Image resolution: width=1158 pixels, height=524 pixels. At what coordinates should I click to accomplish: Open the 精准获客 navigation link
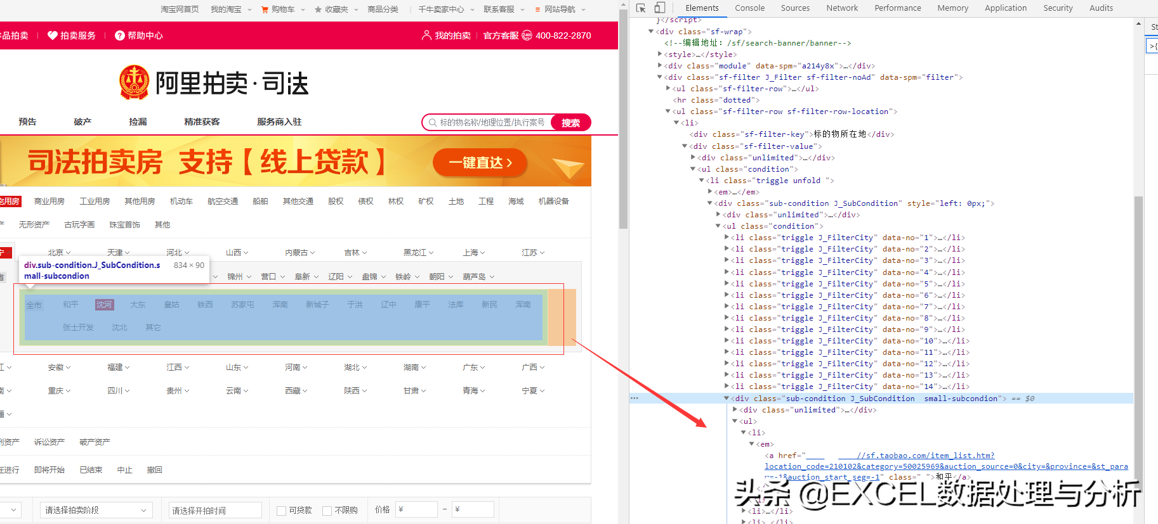coord(202,122)
